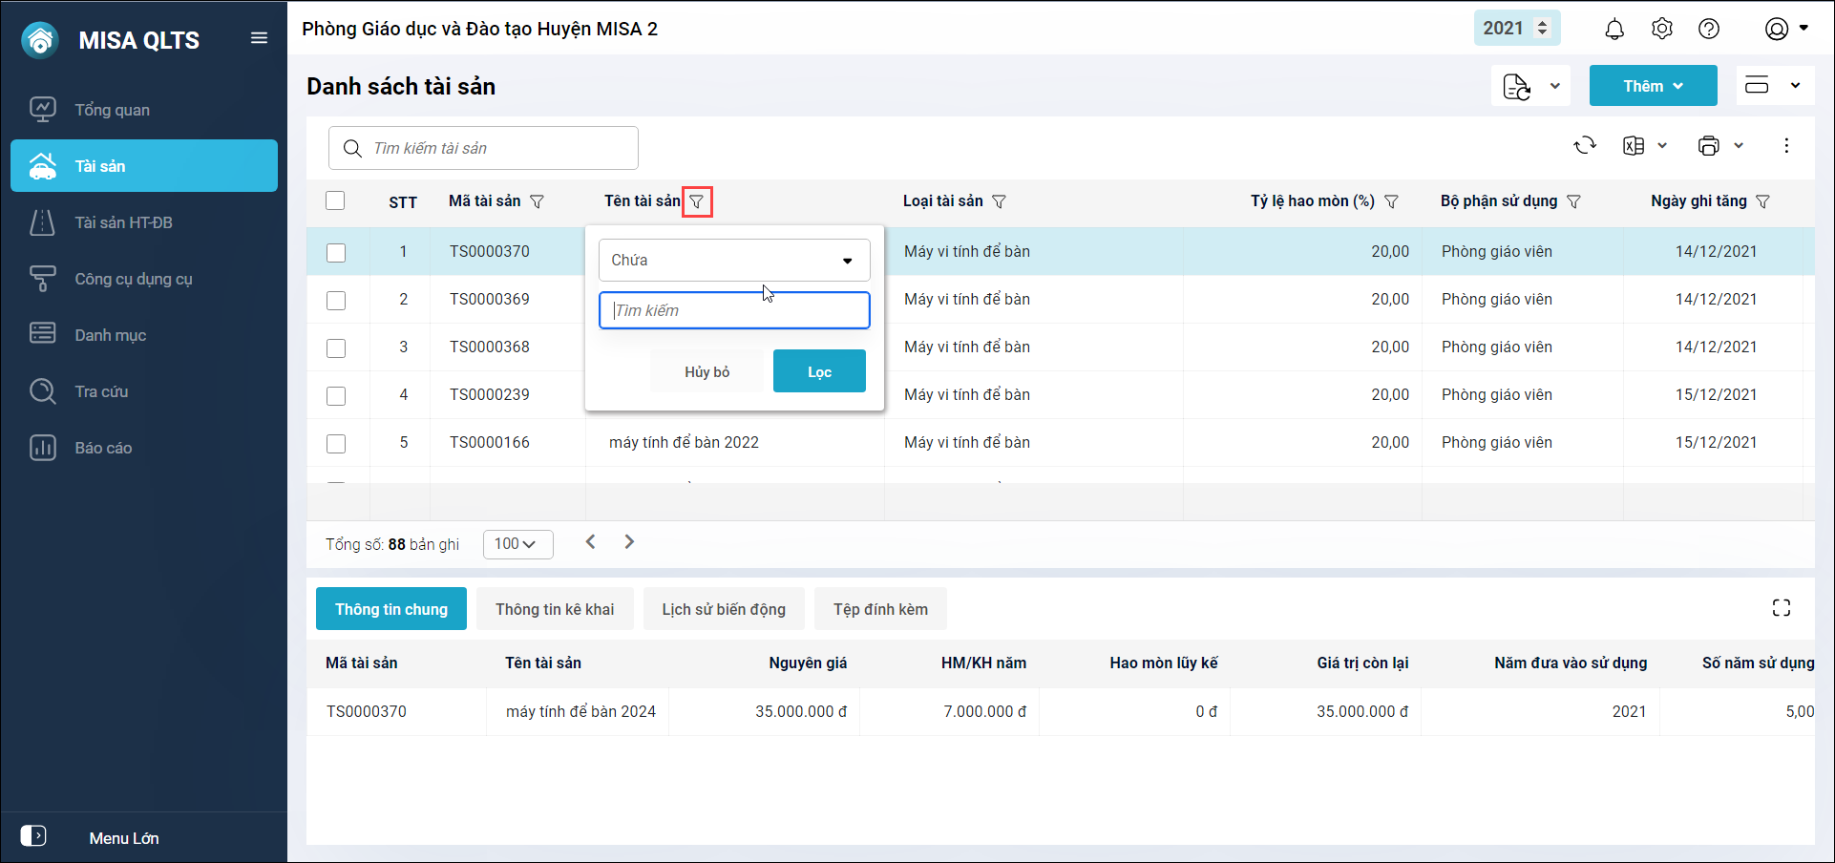Click the printer icon
The height and width of the screenshot is (863, 1835).
pyautogui.click(x=1709, y=145)
